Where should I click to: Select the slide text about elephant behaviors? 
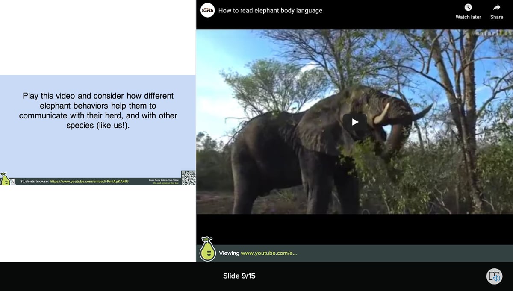(x=98, y=111)
